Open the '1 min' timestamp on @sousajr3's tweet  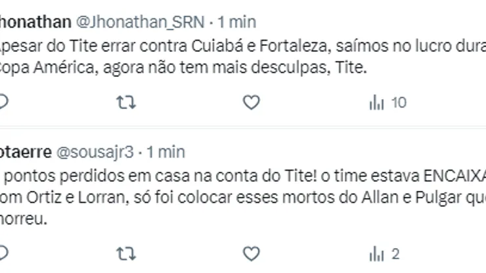point(166,152)
